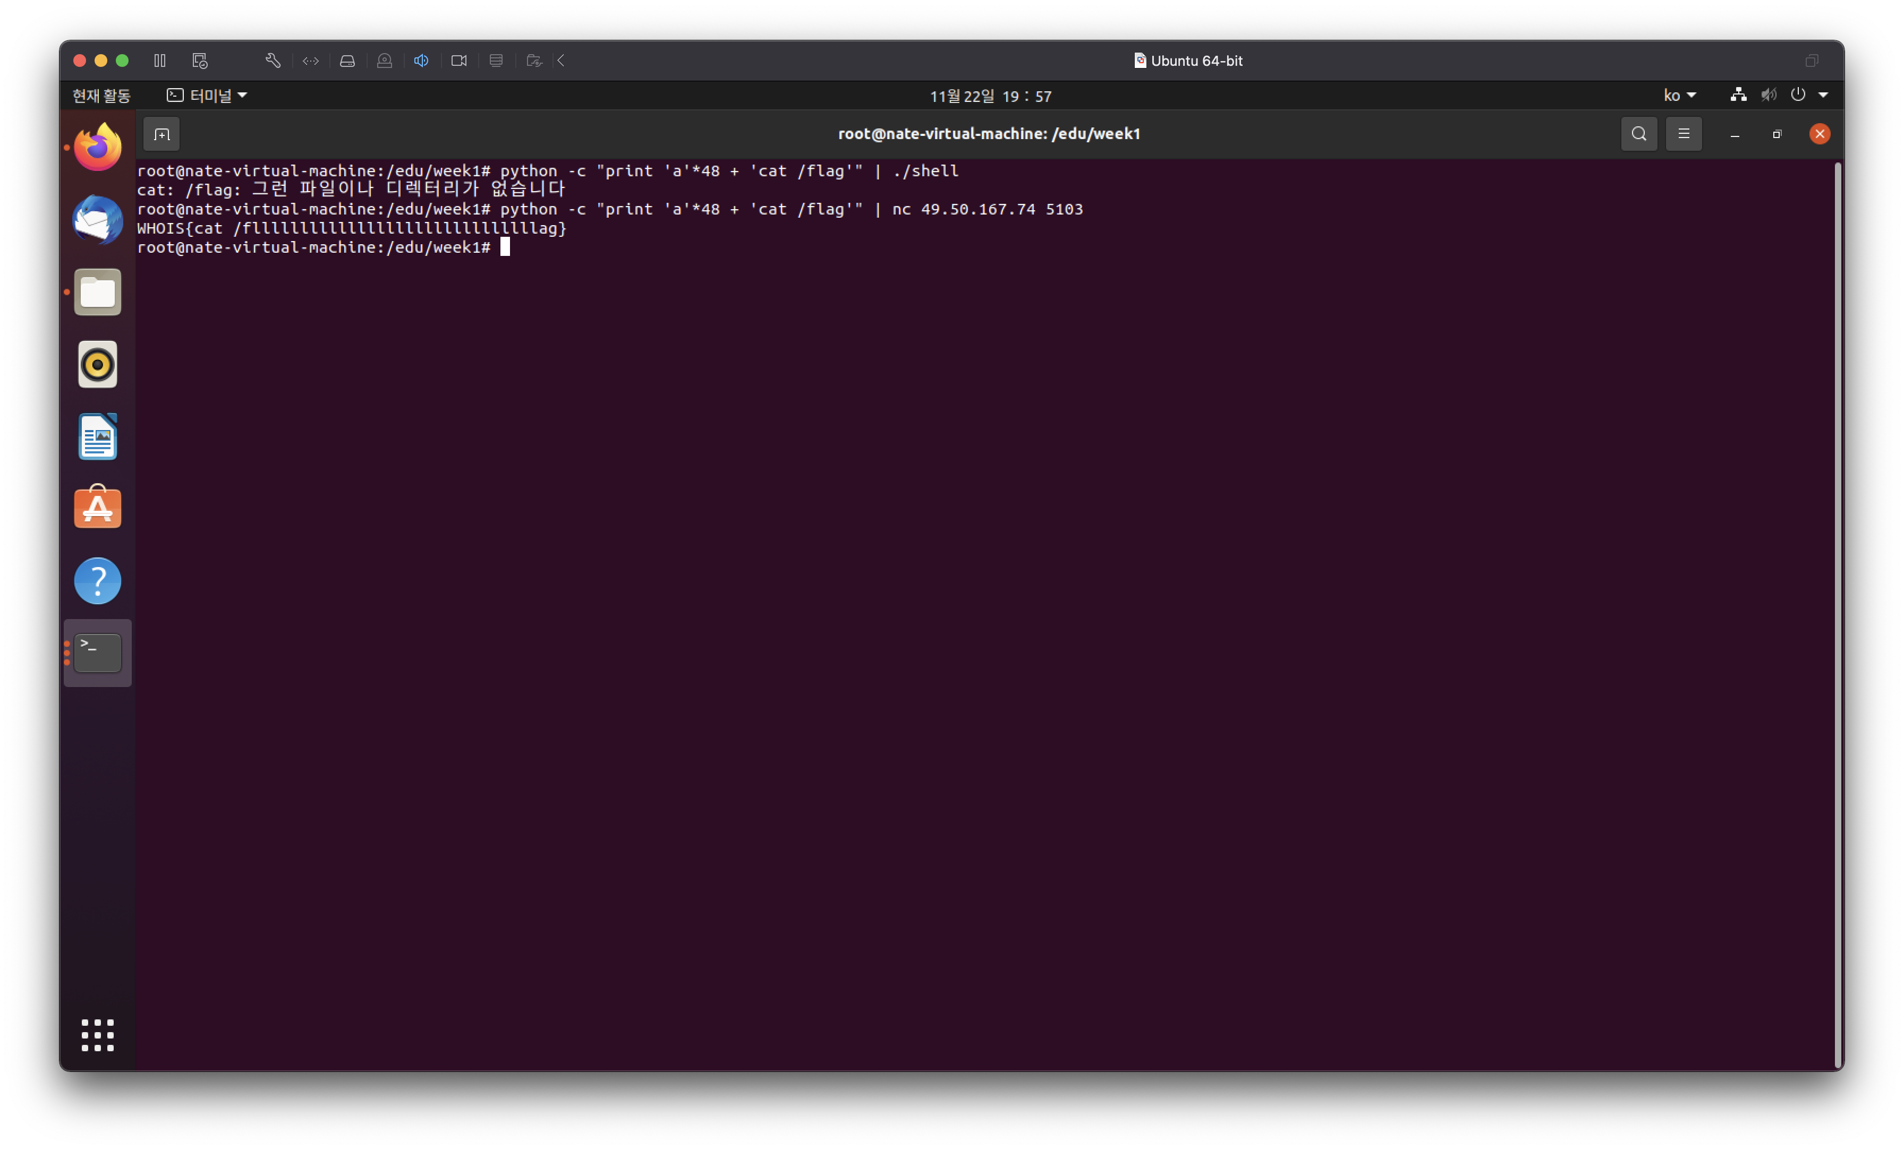Open the clock date menu
Viewport: 1904px width, 1150px height.
point(990,97)
